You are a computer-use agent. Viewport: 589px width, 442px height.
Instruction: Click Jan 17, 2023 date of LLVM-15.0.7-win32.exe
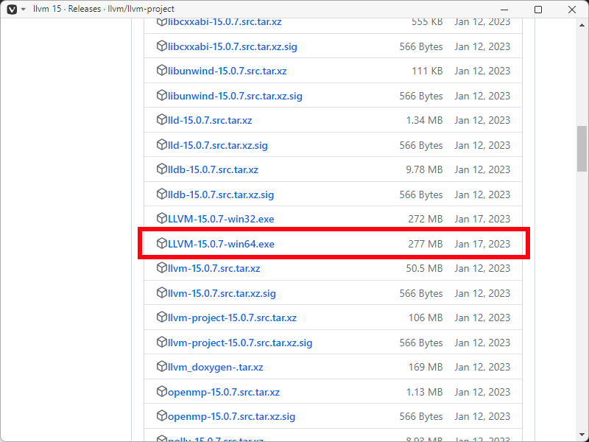[482, 219]
